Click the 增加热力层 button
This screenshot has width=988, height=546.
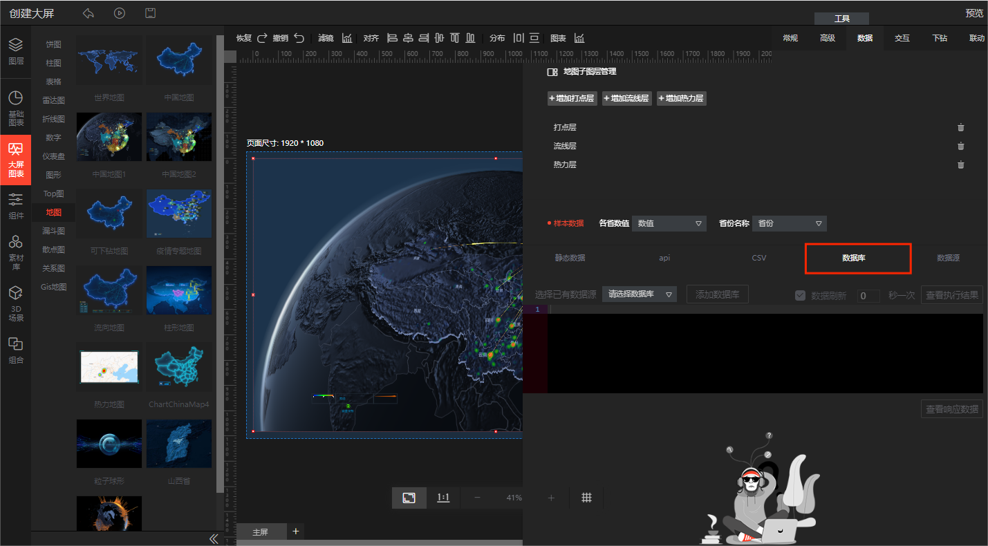[681, 98]
